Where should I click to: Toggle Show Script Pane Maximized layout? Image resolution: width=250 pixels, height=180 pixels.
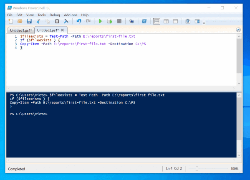(x=175, y=21)
